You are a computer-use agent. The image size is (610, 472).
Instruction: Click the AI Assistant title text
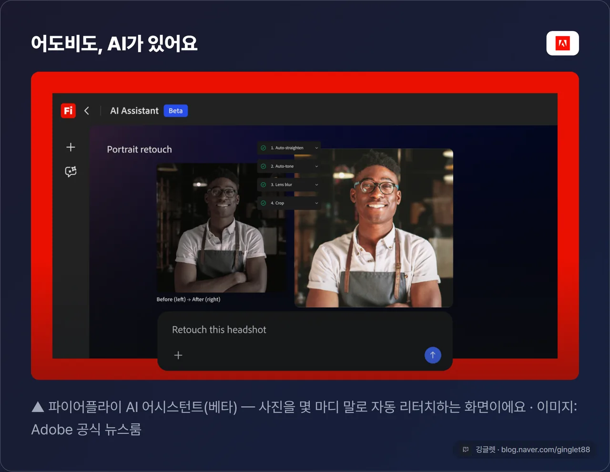134,111
